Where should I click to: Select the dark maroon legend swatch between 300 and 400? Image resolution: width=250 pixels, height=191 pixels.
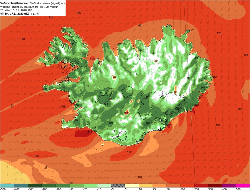pos(215,185)
